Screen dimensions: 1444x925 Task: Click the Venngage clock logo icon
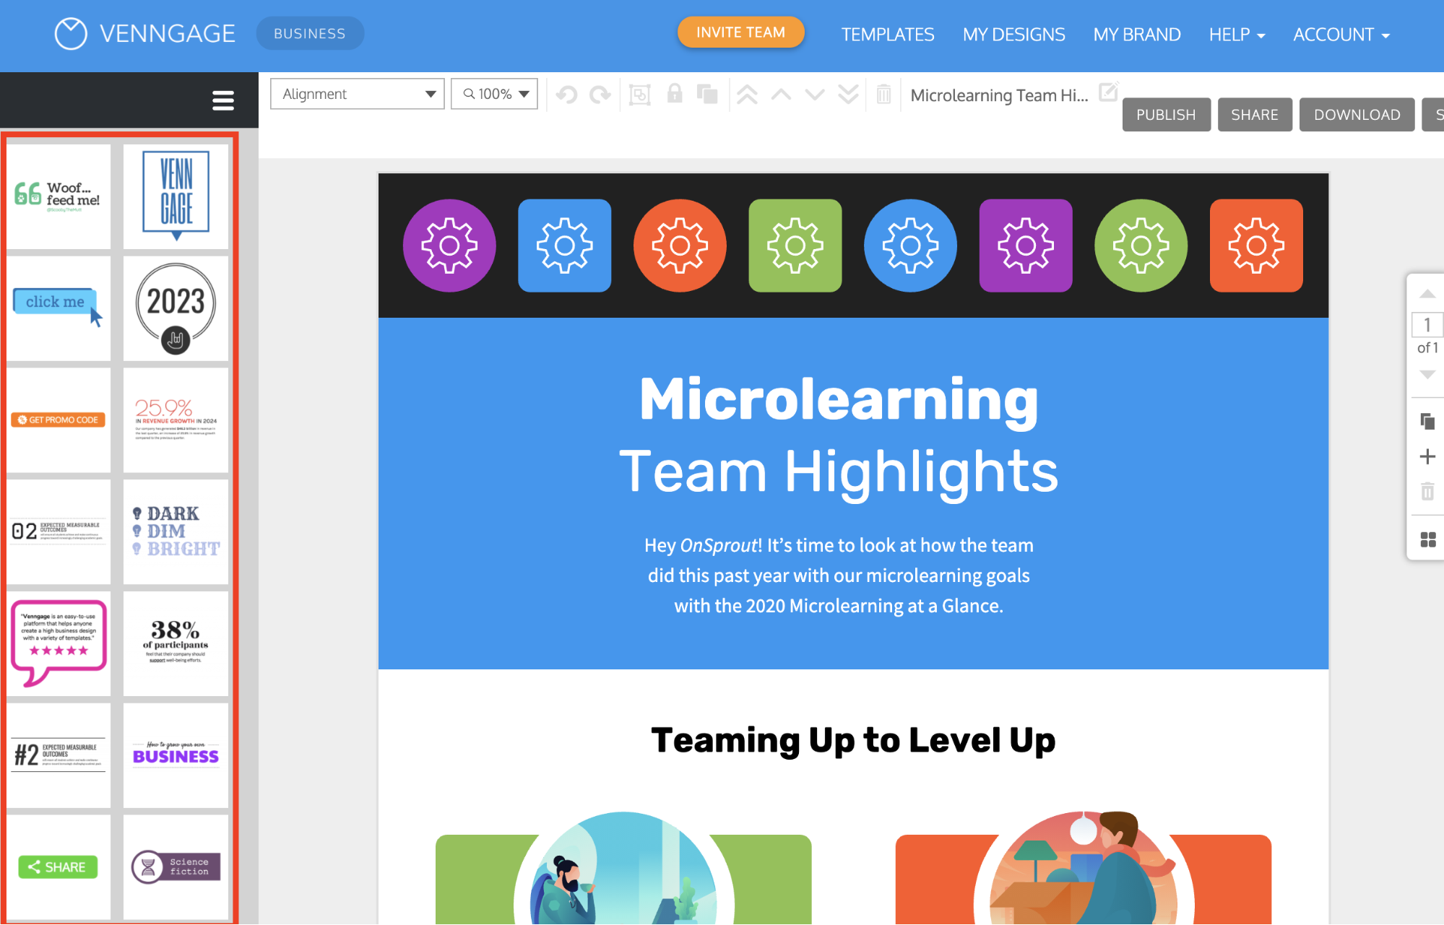pyautogui.click(x=71, y=34)
